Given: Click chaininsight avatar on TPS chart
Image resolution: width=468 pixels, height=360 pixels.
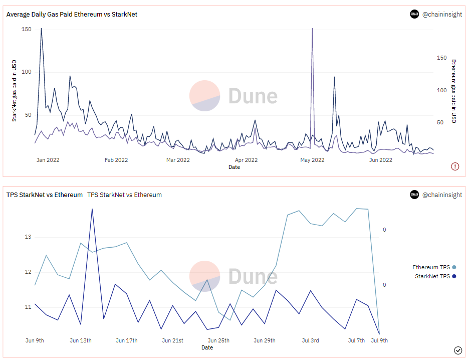Looking at the screenshot, I should tap(414, 195).
